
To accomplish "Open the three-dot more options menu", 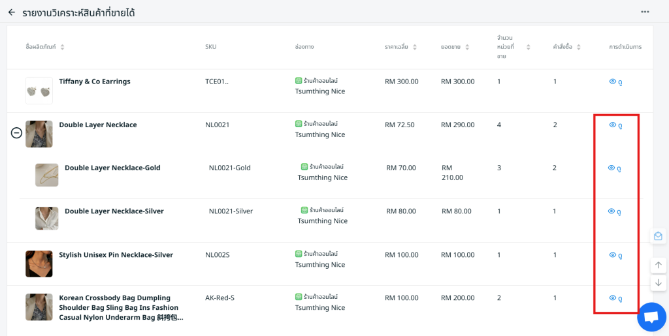I will pyautogui.click(x=645, y=12).
